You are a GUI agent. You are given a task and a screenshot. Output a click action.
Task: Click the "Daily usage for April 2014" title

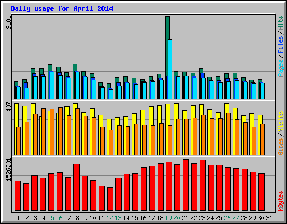point(62,8)
